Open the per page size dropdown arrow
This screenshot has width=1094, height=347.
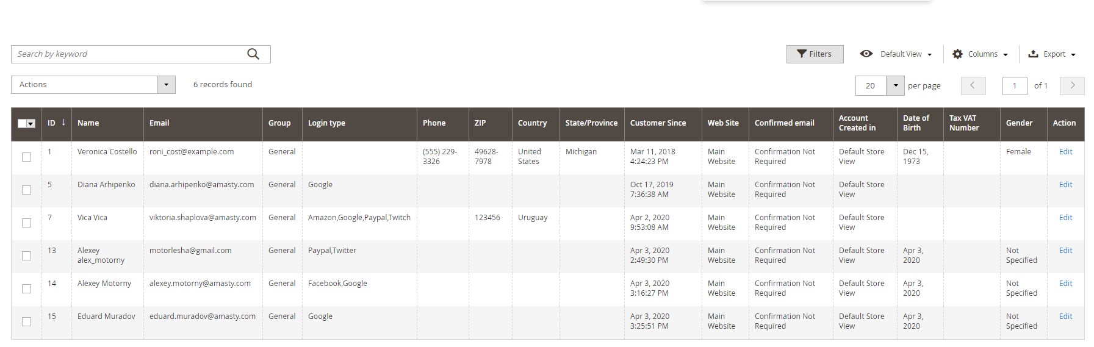895,85
